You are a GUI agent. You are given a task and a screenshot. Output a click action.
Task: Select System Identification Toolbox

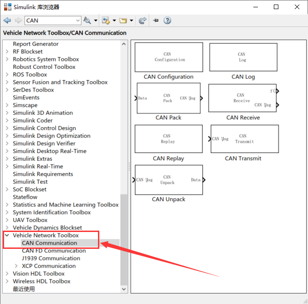pyautogui.click(x=51, y=212)
